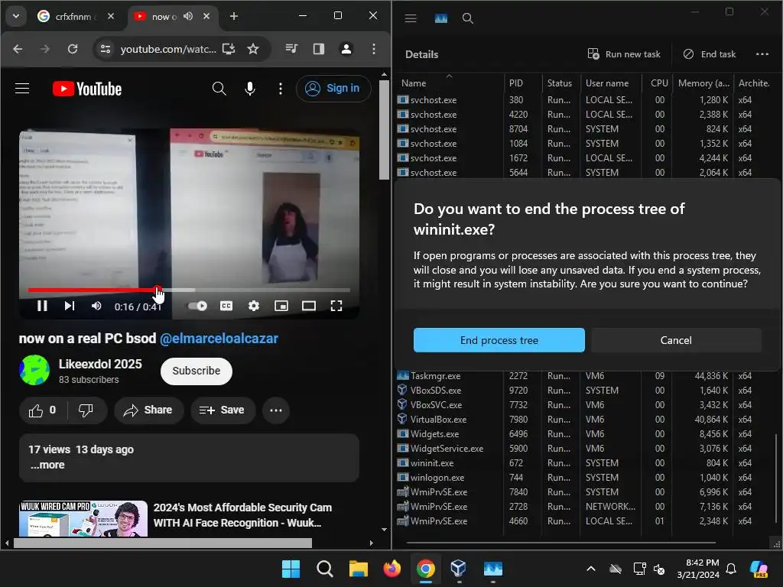Open the tab search dropdown arrow
This screenshot has width=783, height=587.
click(16, 16)
